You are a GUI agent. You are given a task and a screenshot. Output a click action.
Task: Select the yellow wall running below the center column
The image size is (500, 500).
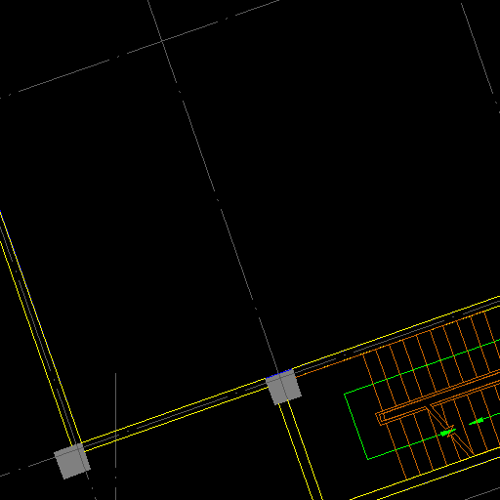coord(300,451)
